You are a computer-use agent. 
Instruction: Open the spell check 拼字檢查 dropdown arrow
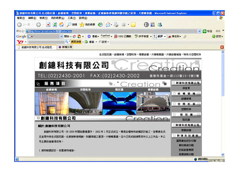pyautogui.click(x=151, y=37)
